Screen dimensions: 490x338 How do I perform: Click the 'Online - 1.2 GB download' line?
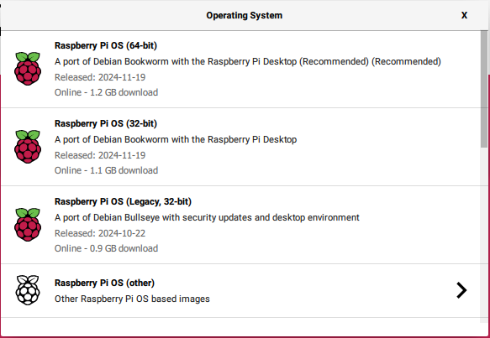[106, 92]
